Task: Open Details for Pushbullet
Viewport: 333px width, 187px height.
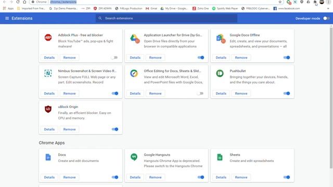Action: point(221,94)
